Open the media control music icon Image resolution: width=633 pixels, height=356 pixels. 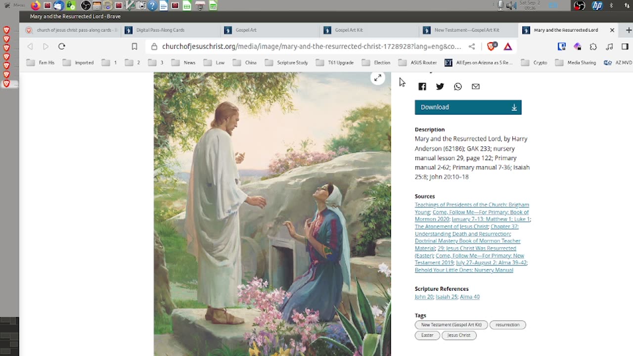[x=609, y=46]
